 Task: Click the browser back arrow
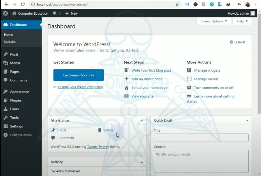(x=6, y=4)
